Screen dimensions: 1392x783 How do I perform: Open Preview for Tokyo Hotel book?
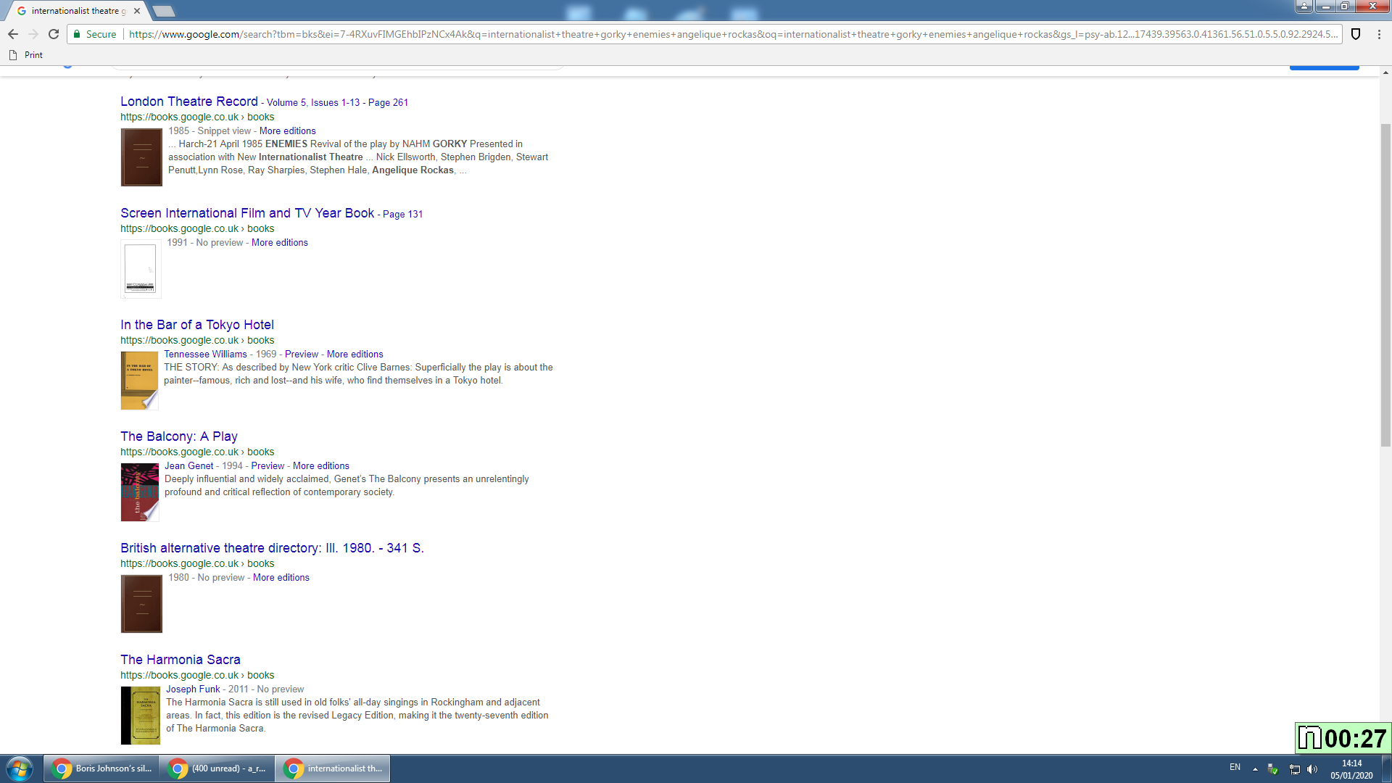(302, 355)
